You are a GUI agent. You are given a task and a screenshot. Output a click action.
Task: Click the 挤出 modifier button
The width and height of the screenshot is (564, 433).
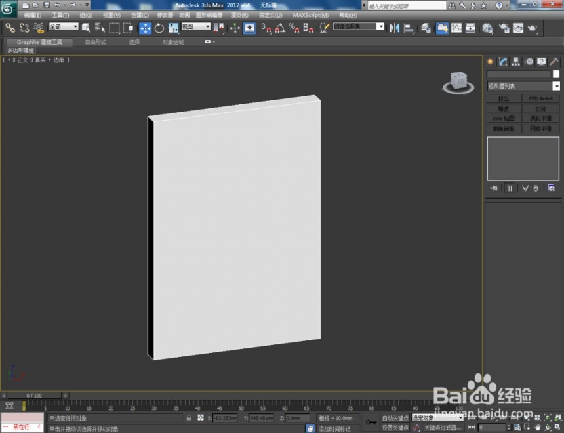coord(504,98)
